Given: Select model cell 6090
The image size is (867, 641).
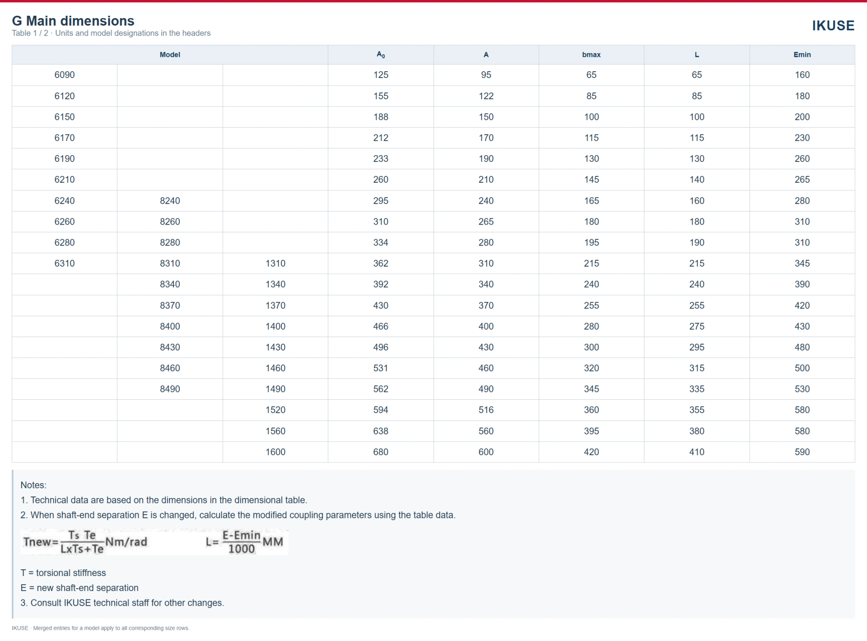Looking at the screenshot, I should 65,75.
